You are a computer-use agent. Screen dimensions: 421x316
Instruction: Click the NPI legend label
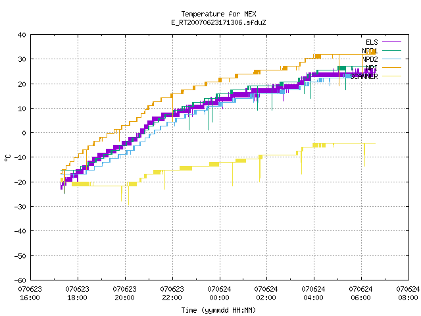(x=372, y=68)
